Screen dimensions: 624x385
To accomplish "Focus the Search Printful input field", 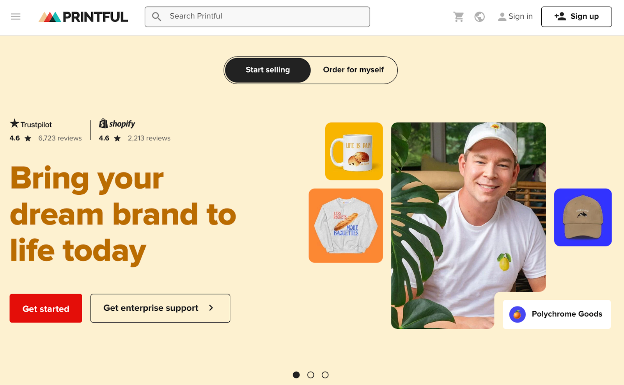I will 257,17.
